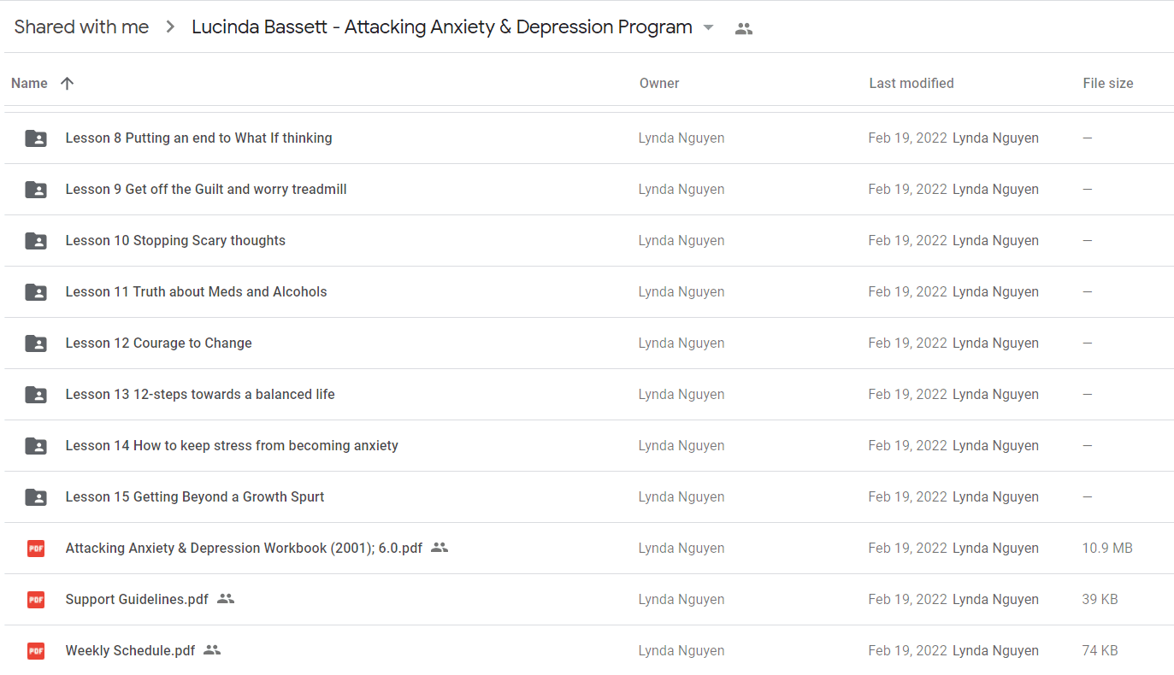Image resolution: width=1174 pixels, height=675 pixels.
Task: Select the Owner column header
Action: (x=659, y=83)
